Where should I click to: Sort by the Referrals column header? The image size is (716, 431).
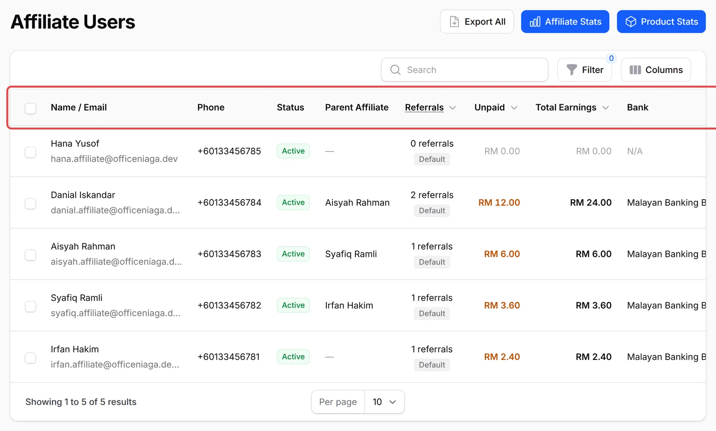coord(424,107)
